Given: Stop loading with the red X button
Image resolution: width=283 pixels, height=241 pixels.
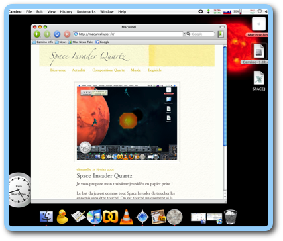Looking at the screenshot, I should pyautogui.click(x=67, y=34).
